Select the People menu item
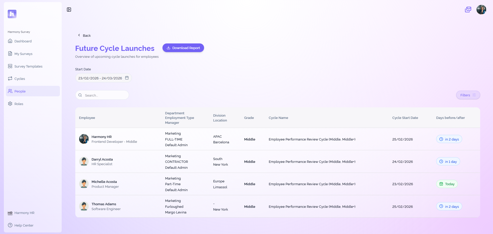 pos(20,91)
